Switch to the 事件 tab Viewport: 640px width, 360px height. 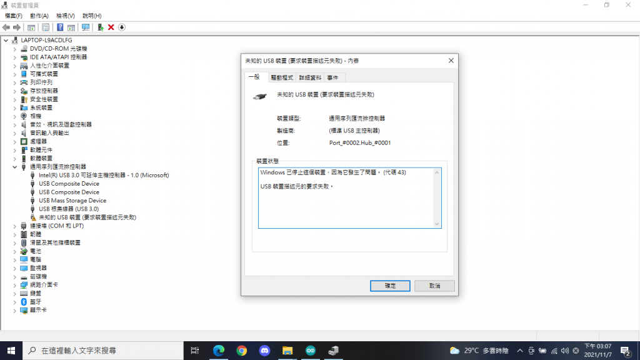click(x=332, y=77)
